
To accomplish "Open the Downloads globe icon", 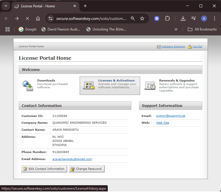I will click(28, 86).
